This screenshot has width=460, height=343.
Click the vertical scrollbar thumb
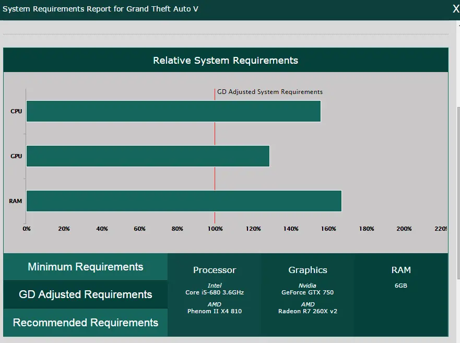tap(458, 193)
